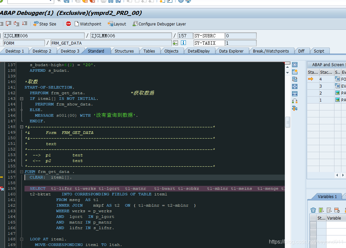
Task: Click the Swap Tools icon with colored squares
Action: pyautogui.click(x=295, y=101)
